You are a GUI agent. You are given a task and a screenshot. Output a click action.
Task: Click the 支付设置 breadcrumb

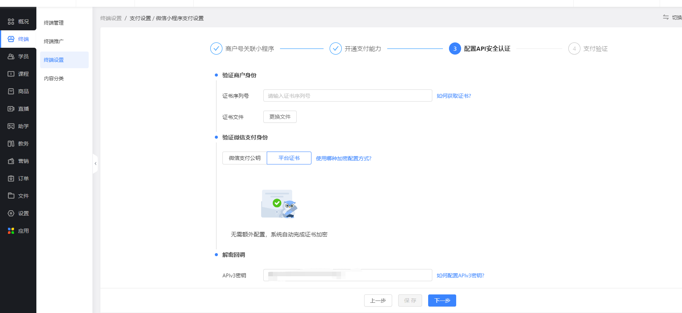[x=140, y=18]
